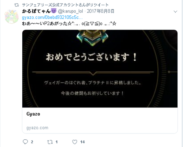
Task: Click the rank emblem at the image top
Action: (92, 38)
